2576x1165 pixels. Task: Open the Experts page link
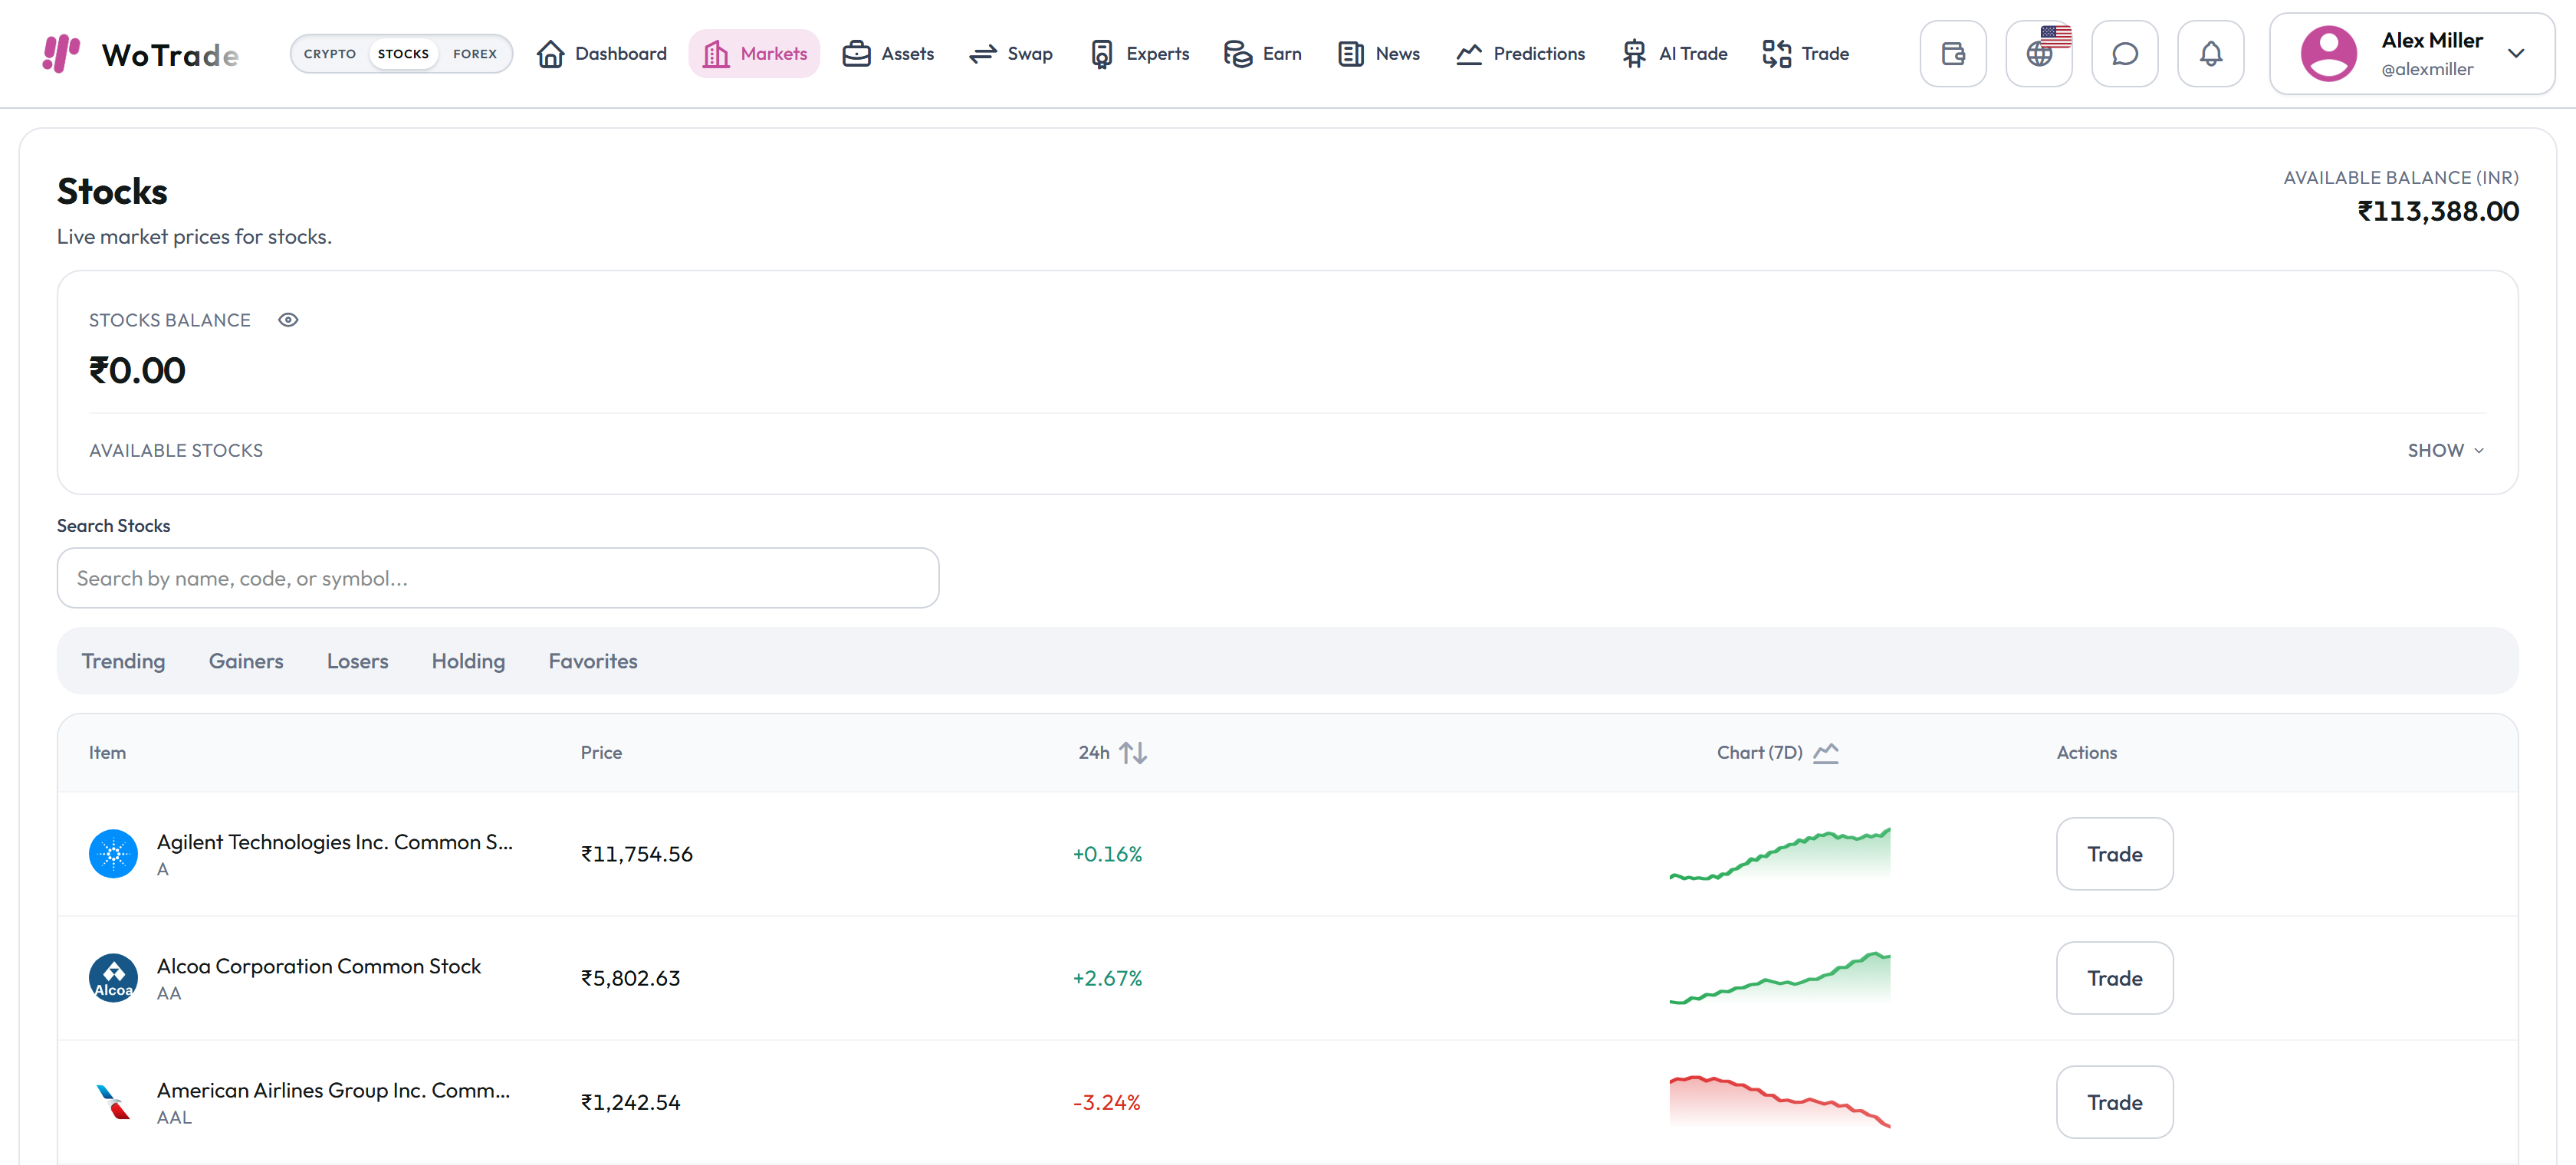pyautogui.click(x=1140, y=54)
